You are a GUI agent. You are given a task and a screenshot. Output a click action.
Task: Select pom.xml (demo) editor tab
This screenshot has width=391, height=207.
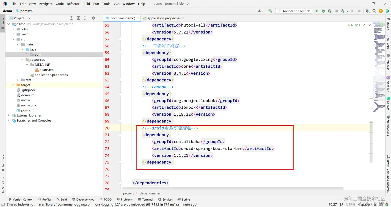click(123, 18)
